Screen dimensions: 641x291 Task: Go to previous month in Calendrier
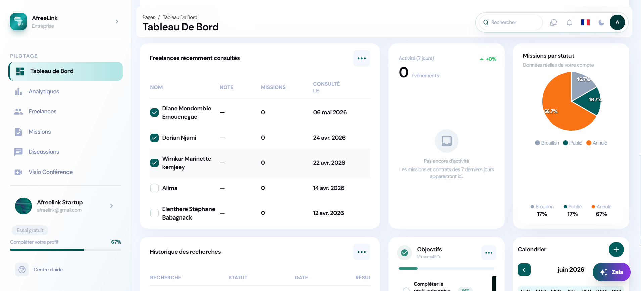coord(524,270)
